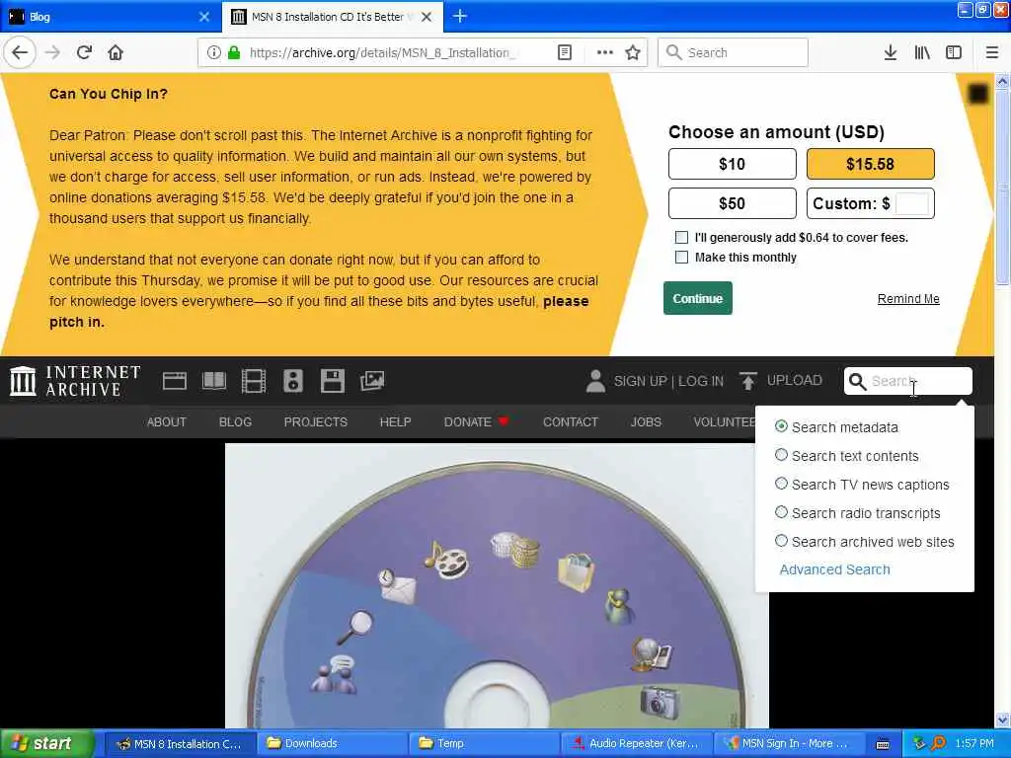Choose the $50 donation amount
The width and height of the screenshot is (1011, 758).
tap(733, 203)
